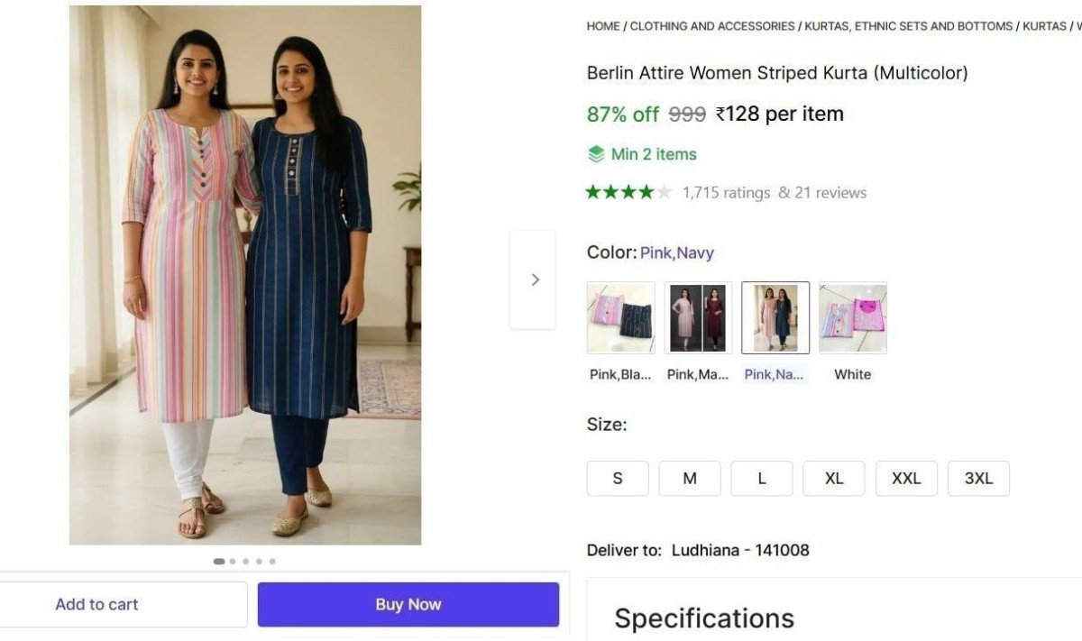Click the Buy Now button
This screenshot has height=641, width=1082.
click(x=408, y=604)
